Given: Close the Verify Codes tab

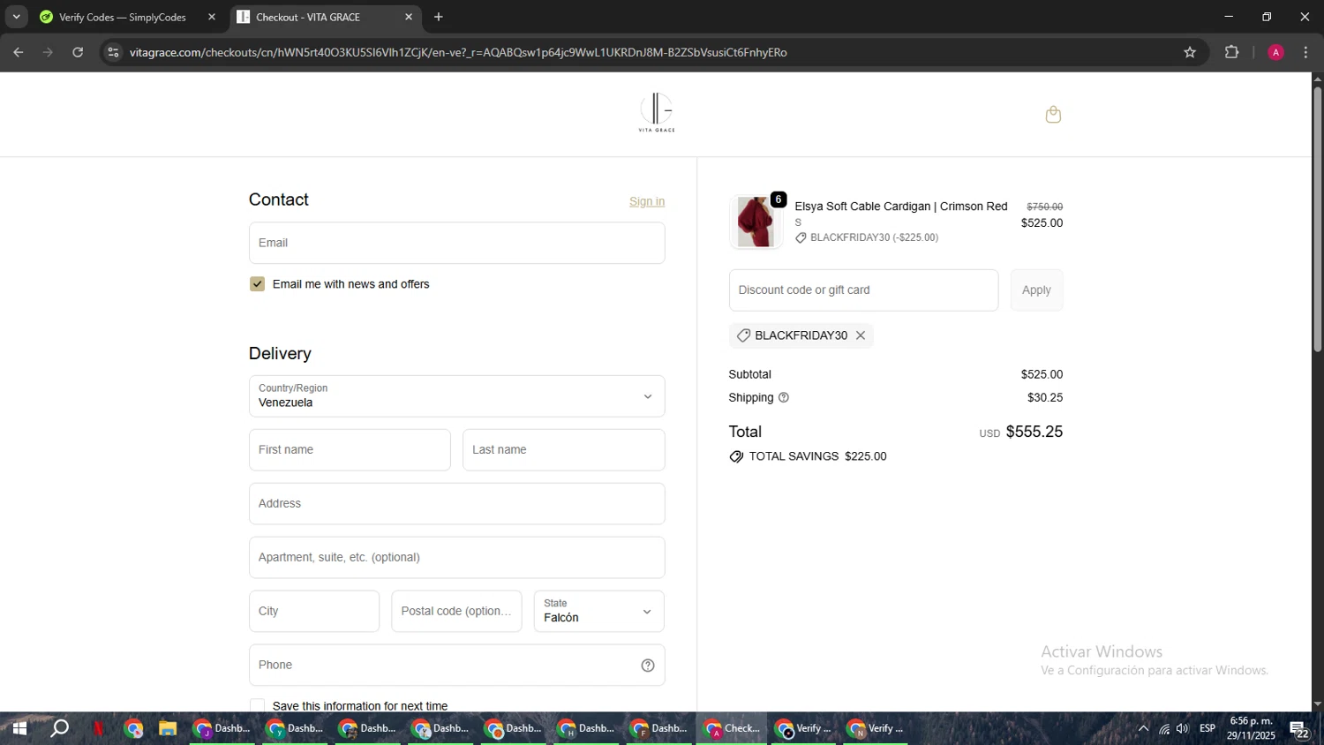Looking at the screenshot, I should (212, 17).
